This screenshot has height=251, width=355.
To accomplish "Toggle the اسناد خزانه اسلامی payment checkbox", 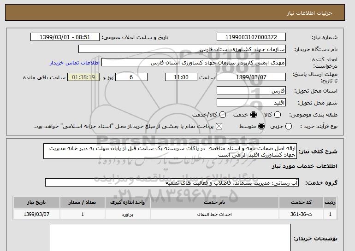I will coord(219,126).
